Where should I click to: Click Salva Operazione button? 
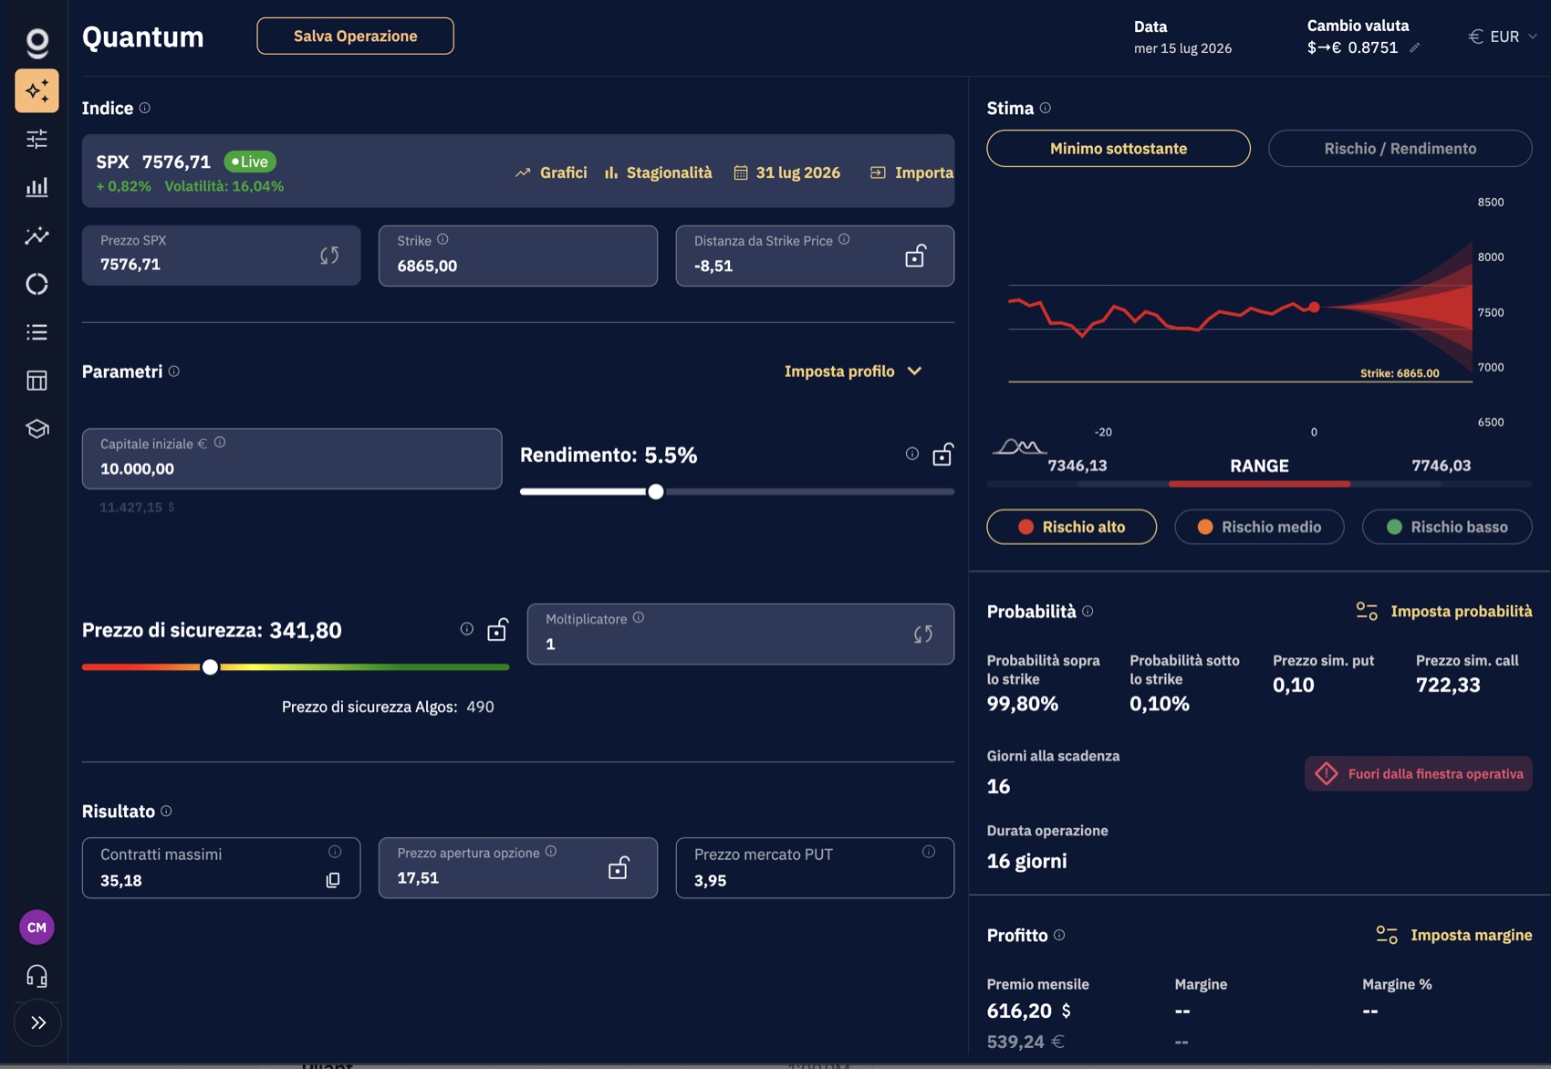[x=355, y=36]
